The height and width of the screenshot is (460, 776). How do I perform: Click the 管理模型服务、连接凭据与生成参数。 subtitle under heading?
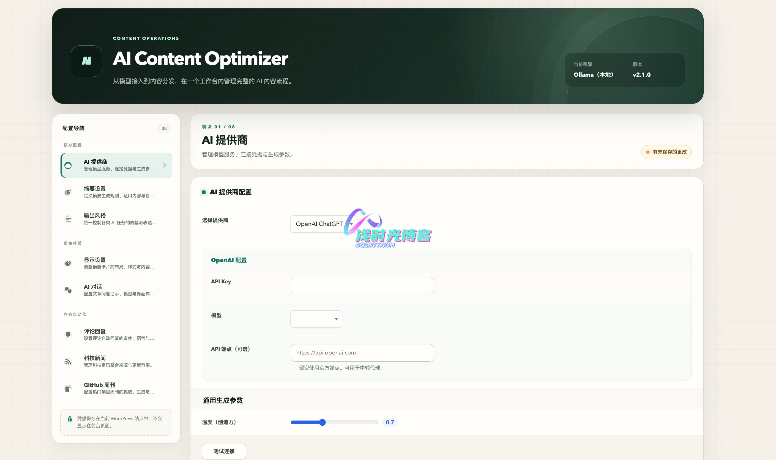pyautogui.click(x=249, y=154)
